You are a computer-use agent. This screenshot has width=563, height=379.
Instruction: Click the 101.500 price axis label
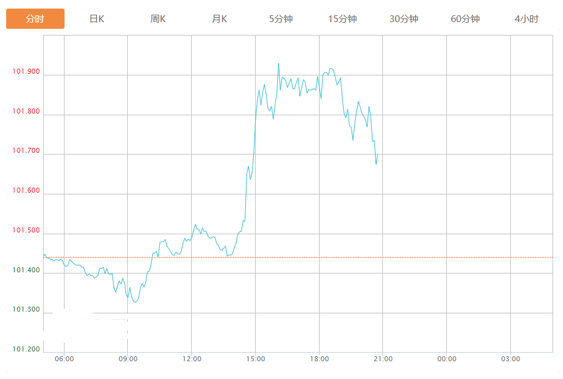point(26,231)
